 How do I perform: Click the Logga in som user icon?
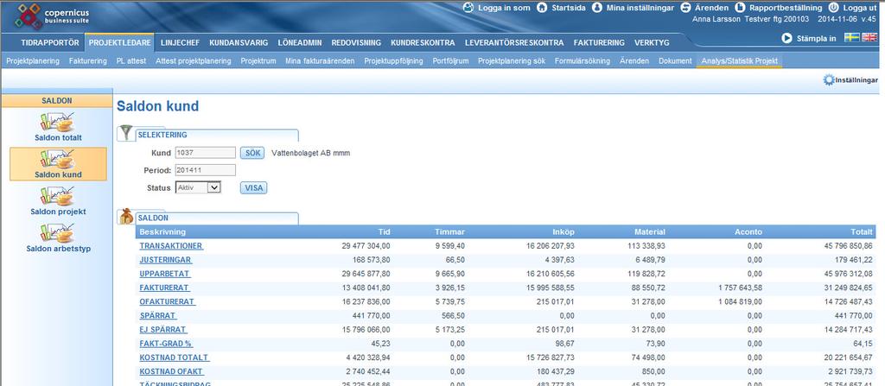pyautogui.click(x=468, y=8)
